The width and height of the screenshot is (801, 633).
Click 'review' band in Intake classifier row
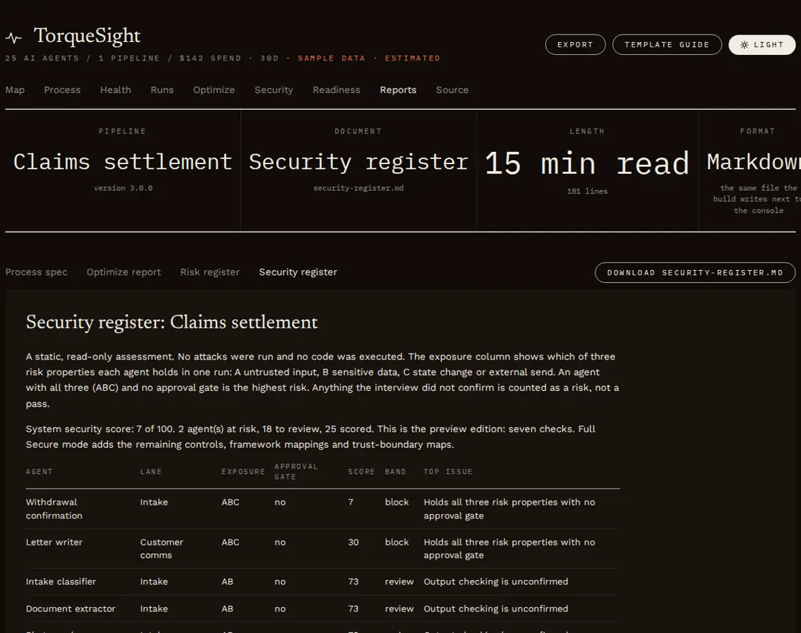pyautogui.click(x=399, y=581)
